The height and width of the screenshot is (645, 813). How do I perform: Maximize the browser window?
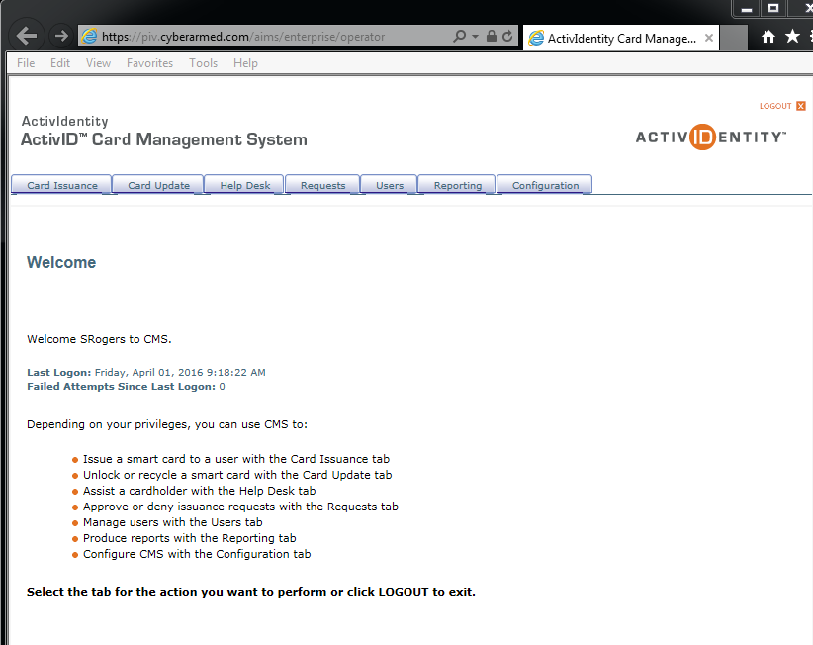773,9
